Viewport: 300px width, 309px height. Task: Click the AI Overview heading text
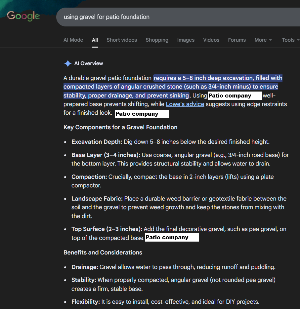click(x=88, y=63)
